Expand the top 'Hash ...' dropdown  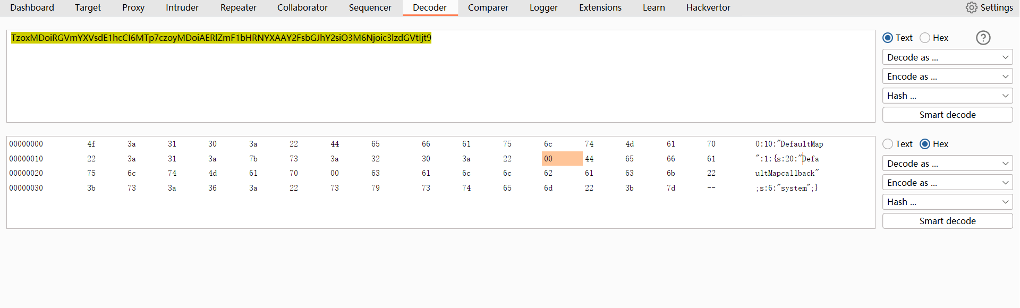click(947, 96)
